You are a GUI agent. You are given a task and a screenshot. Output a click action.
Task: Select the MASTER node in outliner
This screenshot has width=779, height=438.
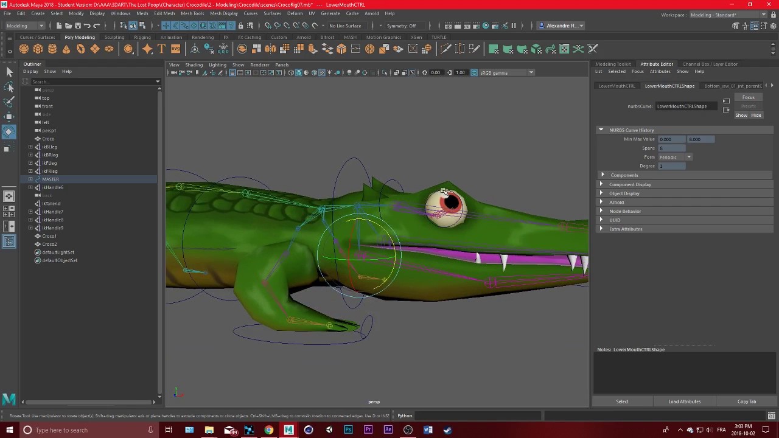pos(51,179)
